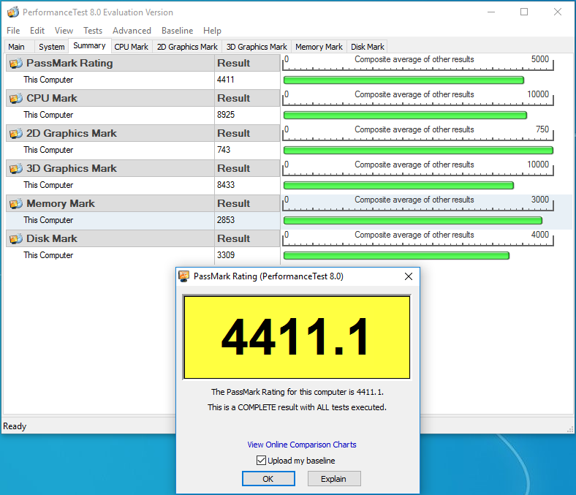576x495 pixels.
Task: Click the 3D Graphics Mark section icon
Action: 16,169
